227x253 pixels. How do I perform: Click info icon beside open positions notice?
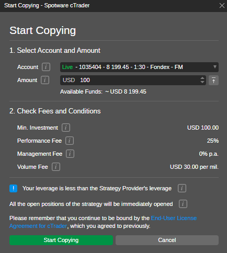[x=183, y=204]
